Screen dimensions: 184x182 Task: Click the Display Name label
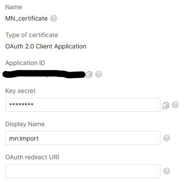coord(25,124)
